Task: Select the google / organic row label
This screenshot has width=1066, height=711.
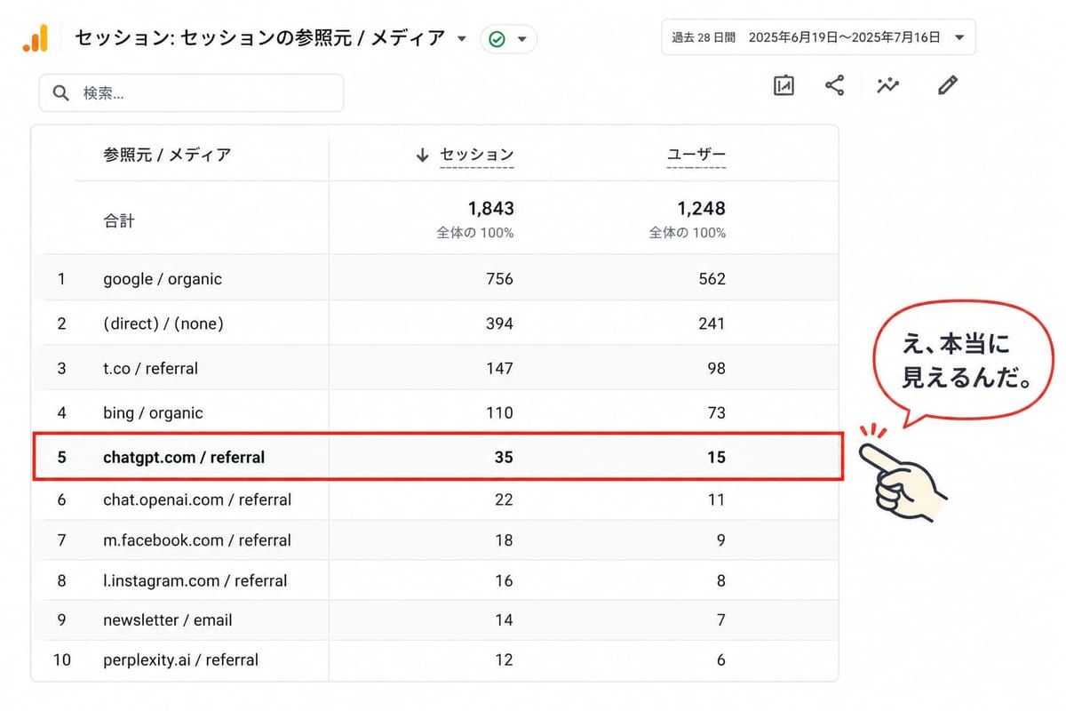Action: pyautogui.click(x=163, y=279)
